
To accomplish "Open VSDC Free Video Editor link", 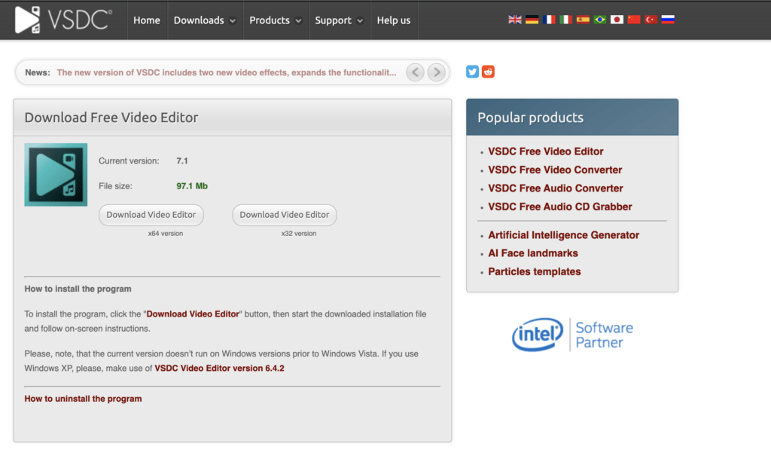I will 545,152.
